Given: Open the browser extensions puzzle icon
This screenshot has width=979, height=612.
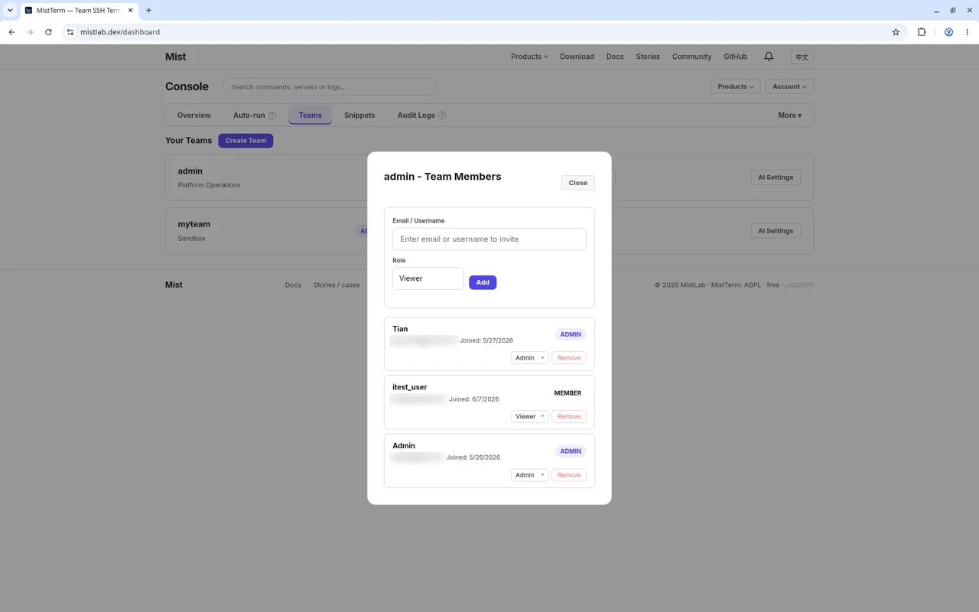Looking at the screenshot, I should pos(922,32).
